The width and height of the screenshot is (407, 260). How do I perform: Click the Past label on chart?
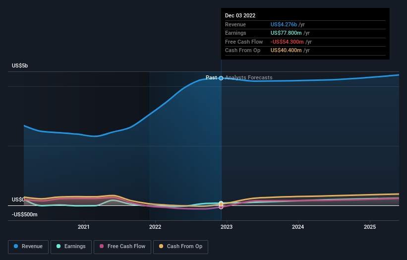tap(211, 77)
